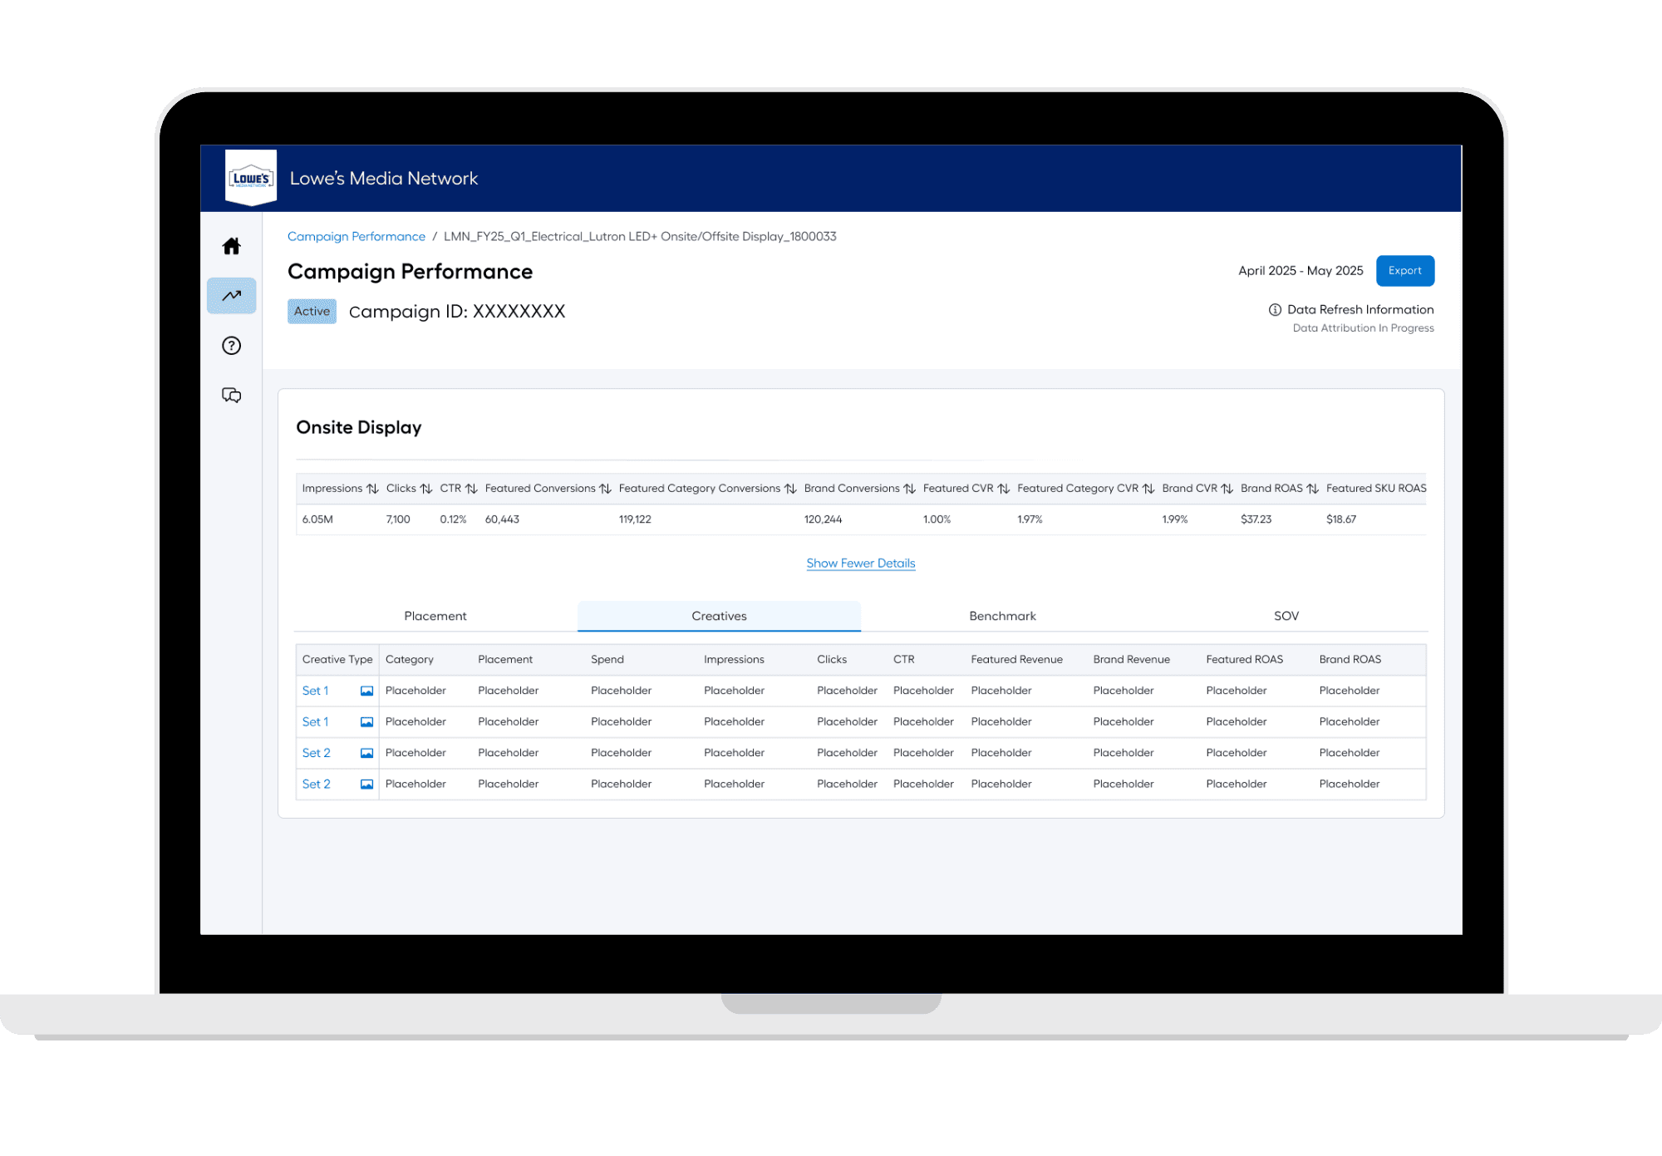
Task: Switch to the Placement tab
Action: [435, 616]
